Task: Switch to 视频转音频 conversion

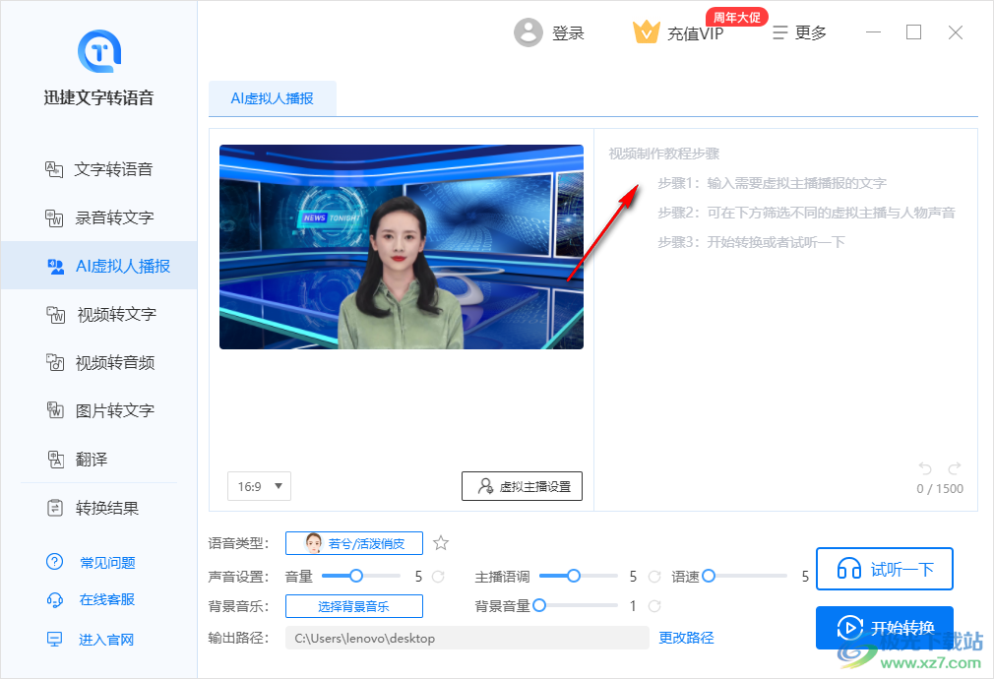Action: point(98,362)
